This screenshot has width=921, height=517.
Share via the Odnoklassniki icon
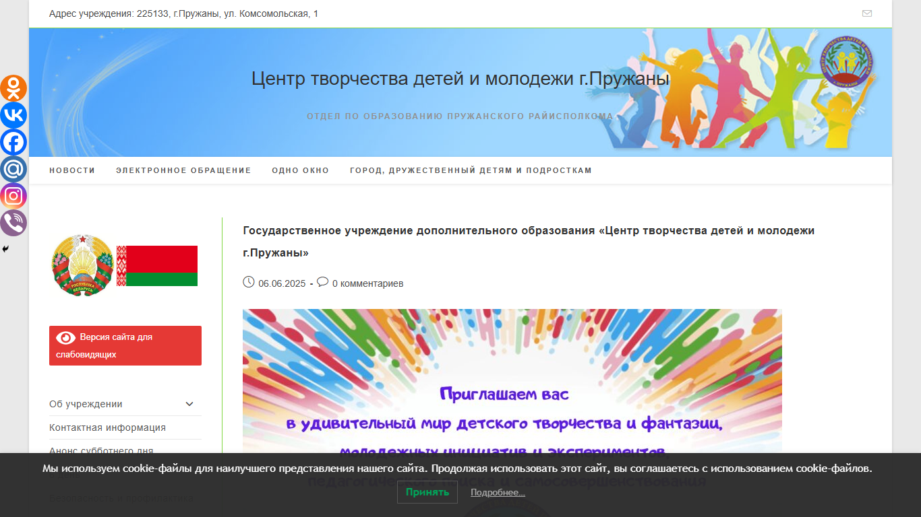coord(13,88)
